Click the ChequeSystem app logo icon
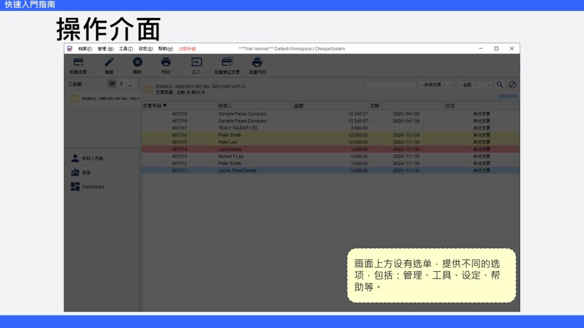584x328 pixels. (70, 49)
